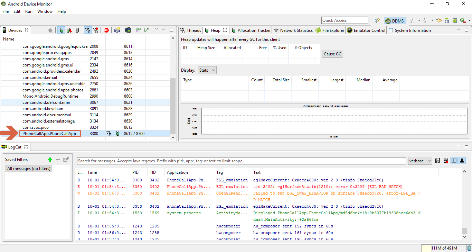Click the heap status 111M of 491M
472x252 pixels.
tap(444, 248)
